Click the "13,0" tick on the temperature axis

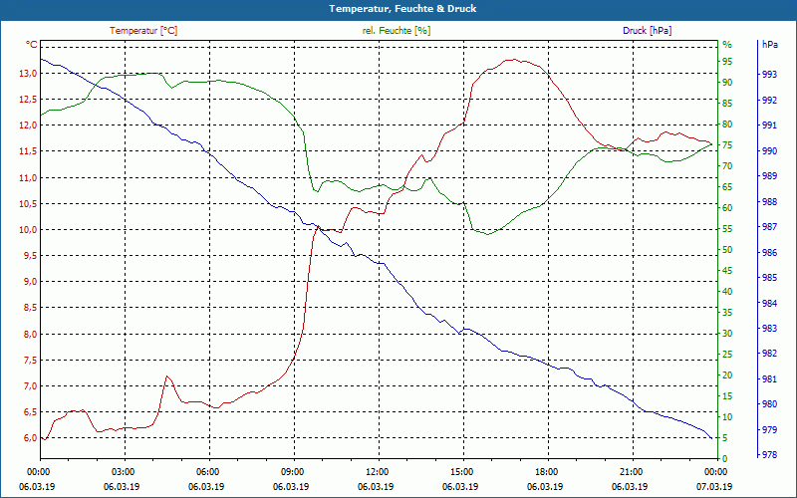(28, 74)
